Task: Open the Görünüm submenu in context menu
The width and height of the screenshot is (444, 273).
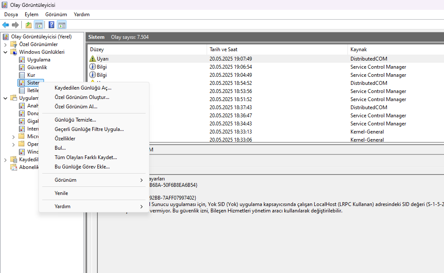Action: 94,180
